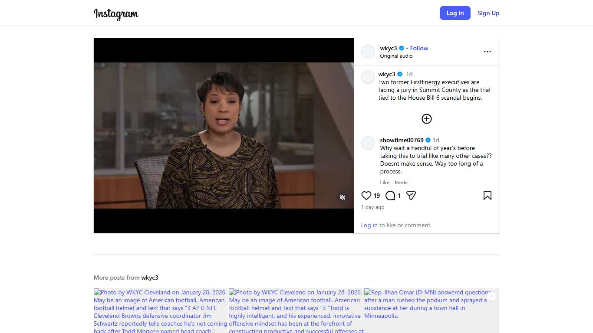The width and height of the screenshot is (593, 333).
Task: Reply to showtime00769's comment
Action: (401, 183)
